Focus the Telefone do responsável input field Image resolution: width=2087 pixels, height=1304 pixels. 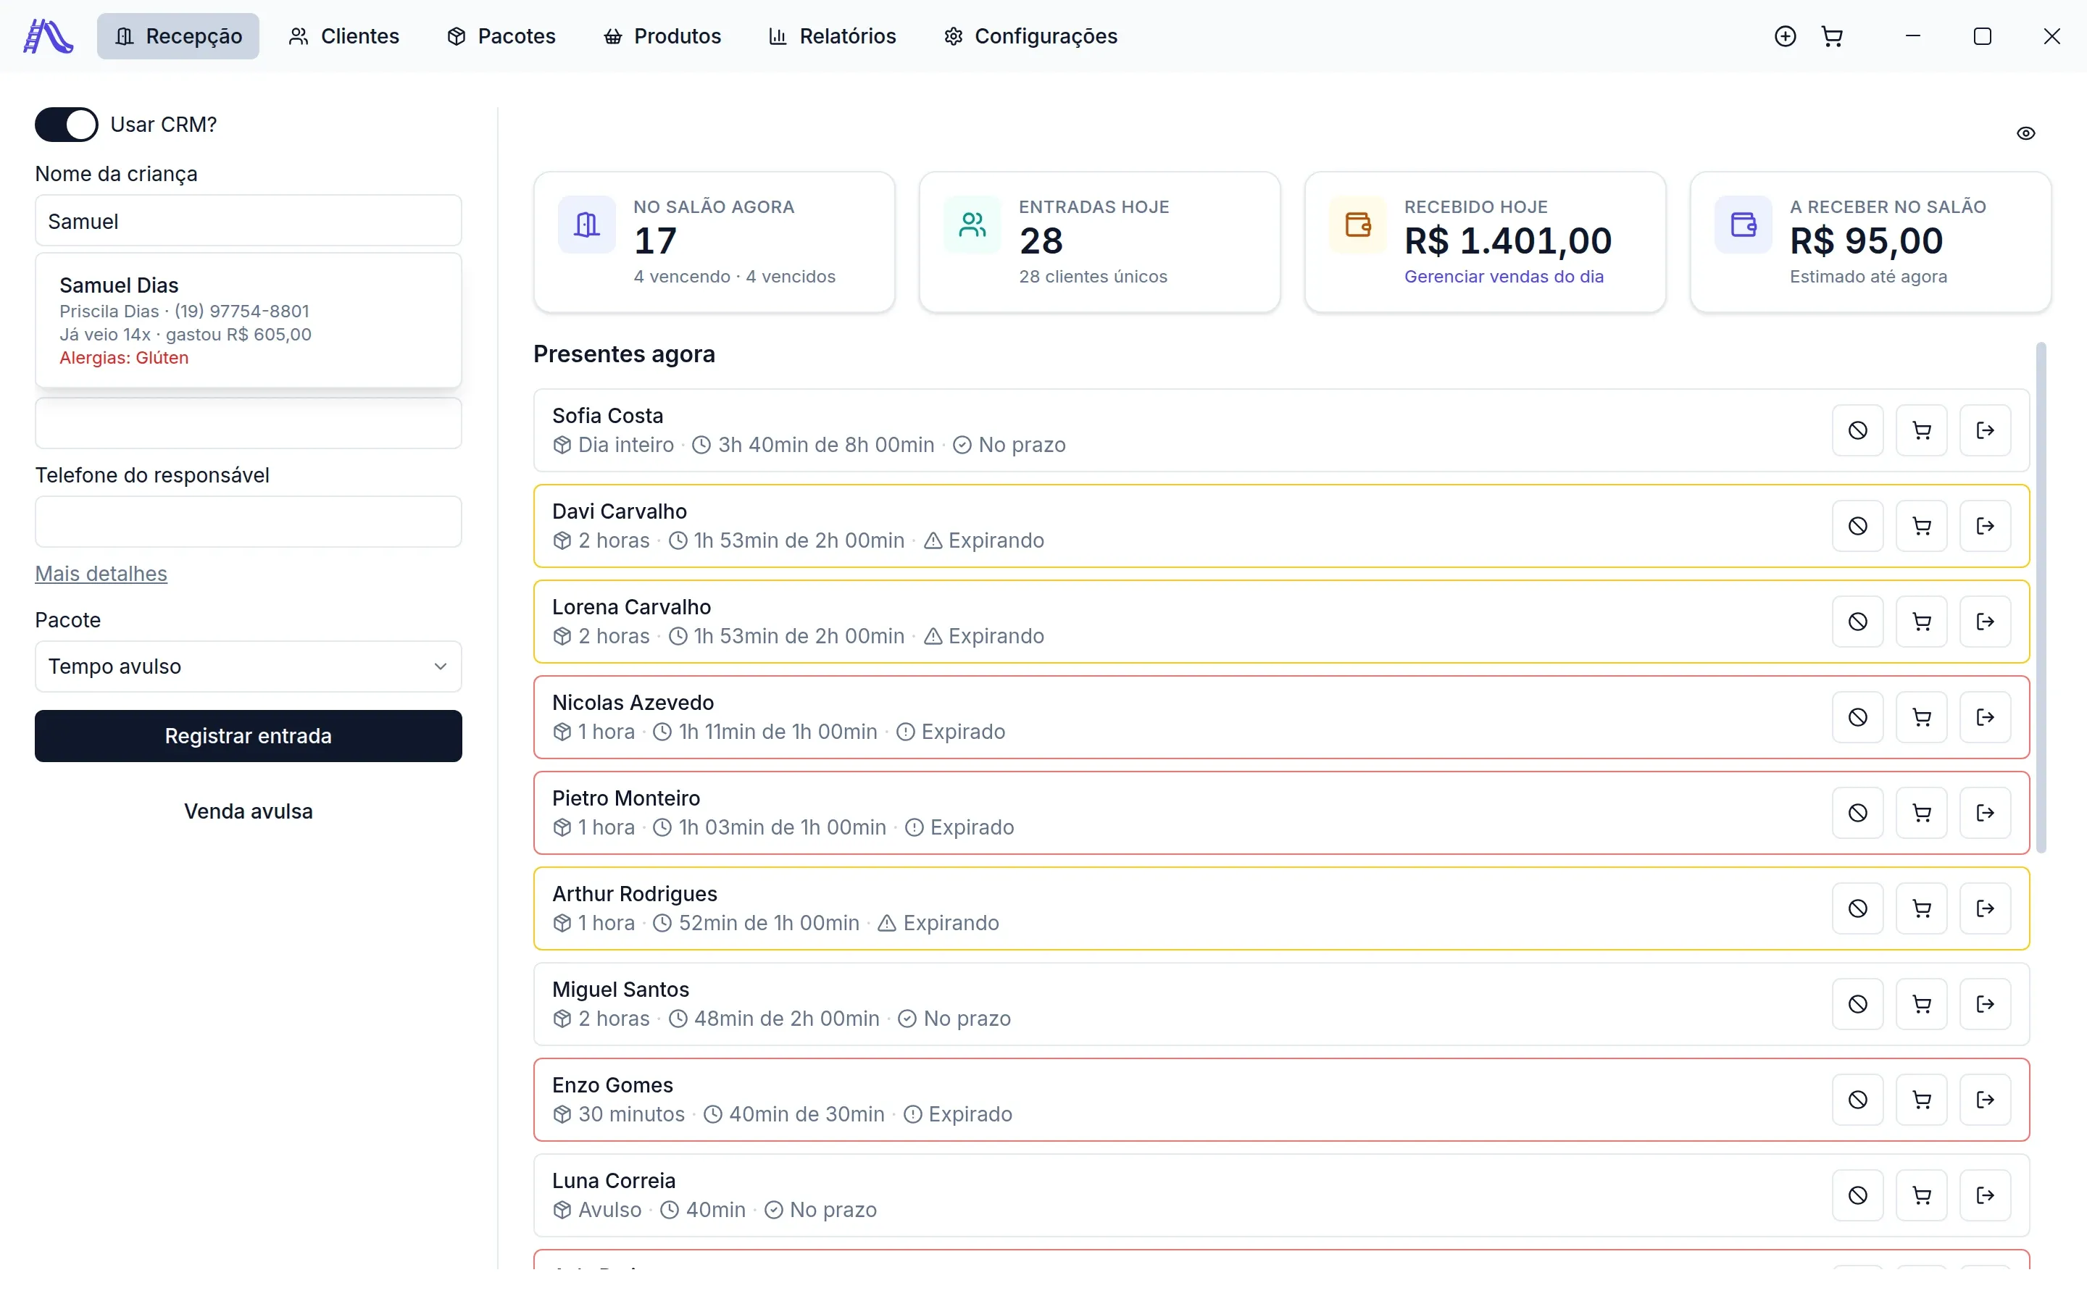coord(249,522)
